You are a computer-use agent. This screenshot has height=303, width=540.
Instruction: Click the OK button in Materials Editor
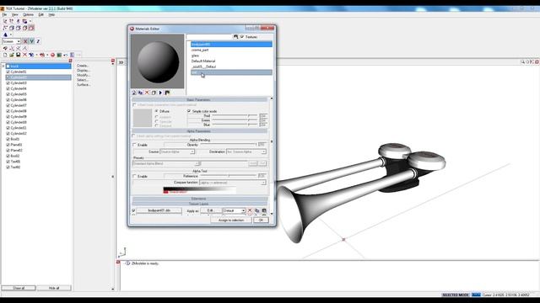261,220
